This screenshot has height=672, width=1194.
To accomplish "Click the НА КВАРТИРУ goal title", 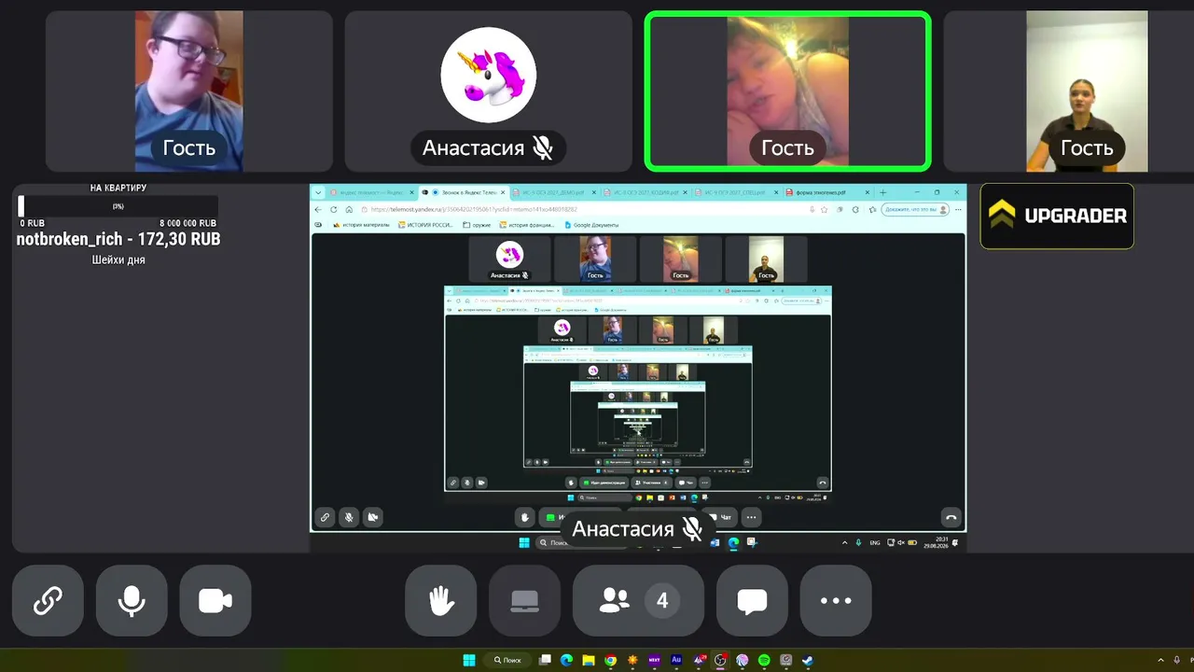I will click(118, 189).
